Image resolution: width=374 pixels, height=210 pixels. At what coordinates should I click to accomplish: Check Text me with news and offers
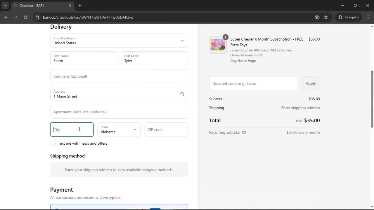tap(53, 143)
